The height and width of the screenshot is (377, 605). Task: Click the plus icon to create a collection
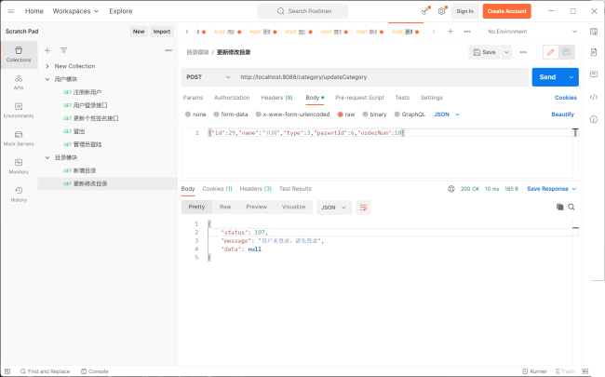[47, 50]
